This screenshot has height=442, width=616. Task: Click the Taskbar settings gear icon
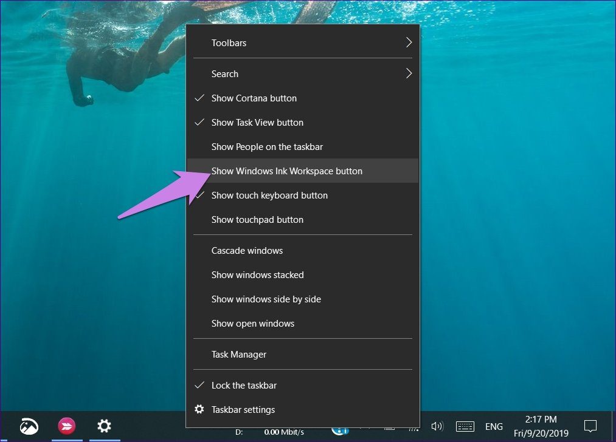199,409
